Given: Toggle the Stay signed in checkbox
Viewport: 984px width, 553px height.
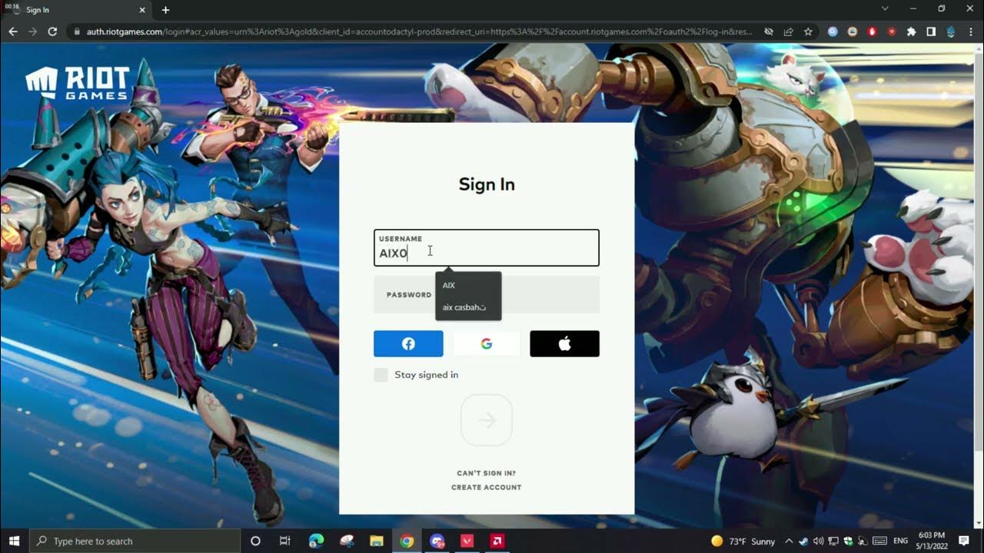Looking at the screenshot, I should (381, 375).
